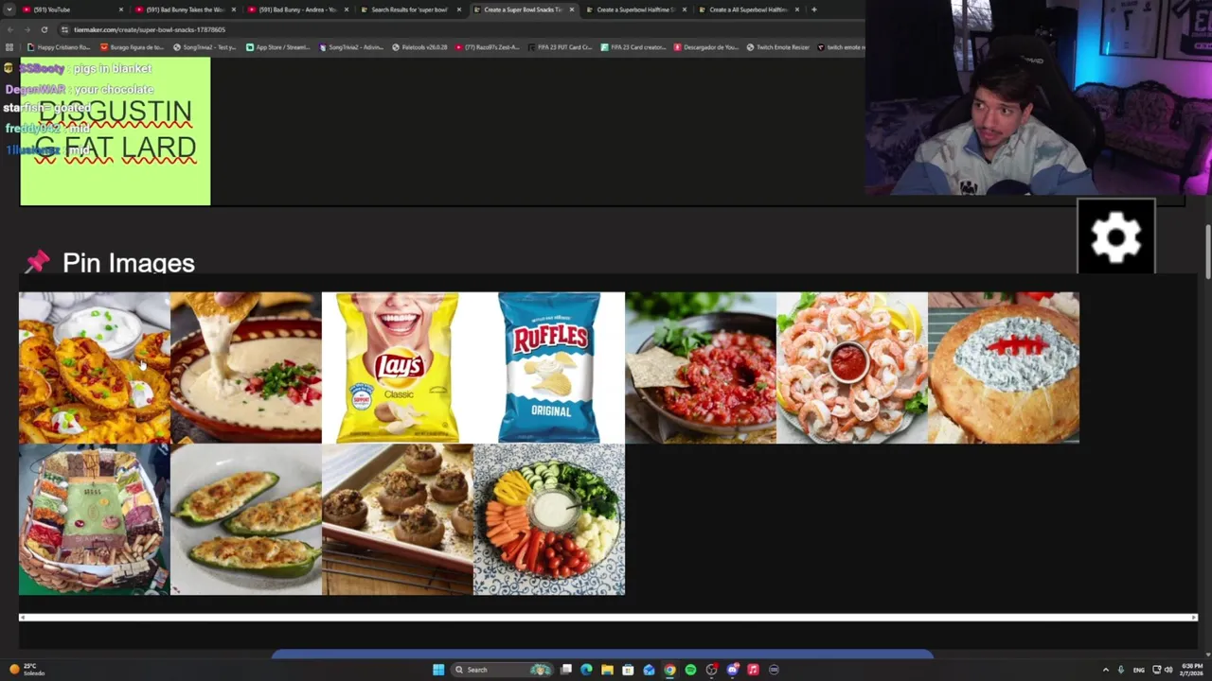Switch to the '(591) YouTube' tab

pos(71,9)
